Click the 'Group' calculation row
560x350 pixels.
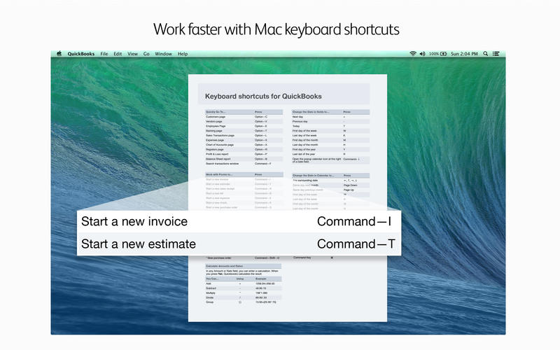tap(243, 302)
